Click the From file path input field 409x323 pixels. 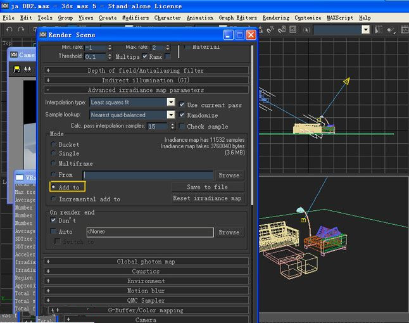tap(148, 175)
